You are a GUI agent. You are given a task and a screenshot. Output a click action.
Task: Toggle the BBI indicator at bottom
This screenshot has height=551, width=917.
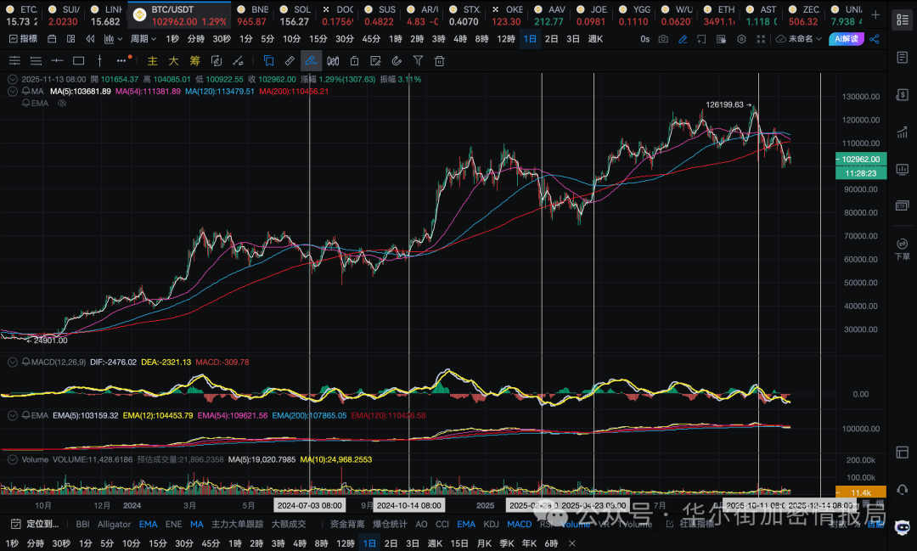tap(82, 524)
